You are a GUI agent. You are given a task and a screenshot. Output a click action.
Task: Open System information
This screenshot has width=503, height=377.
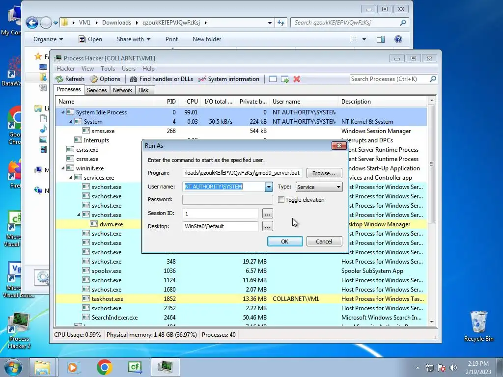(229, 79)
